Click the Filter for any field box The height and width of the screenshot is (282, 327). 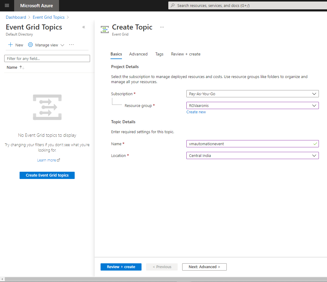[47, 58]
